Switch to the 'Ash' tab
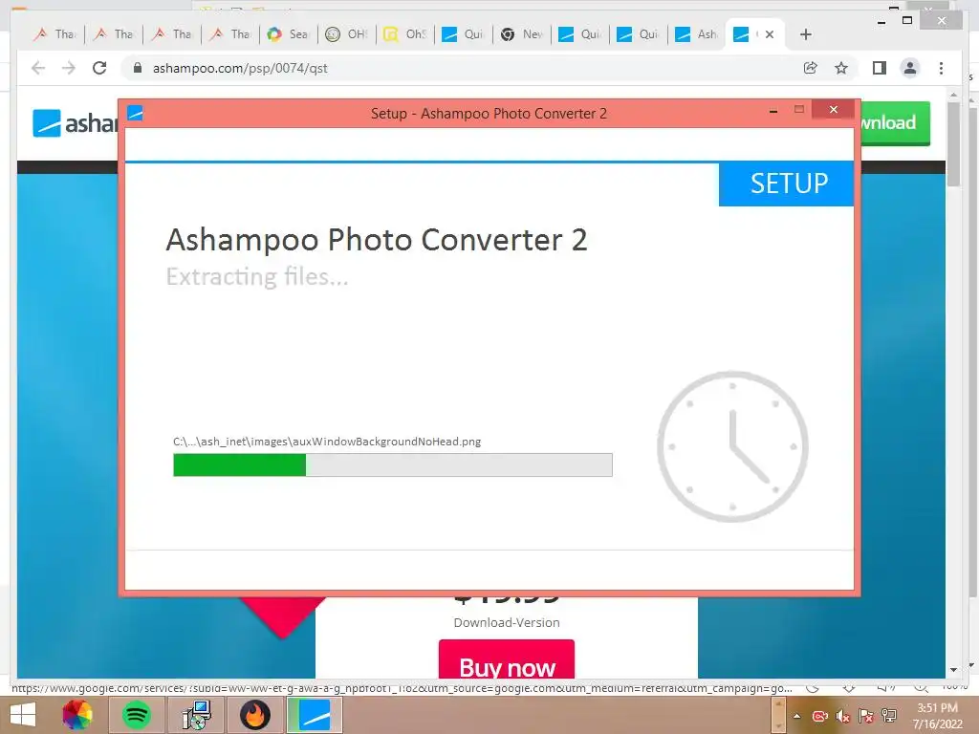The image size is (979, 734). (697, 34)
